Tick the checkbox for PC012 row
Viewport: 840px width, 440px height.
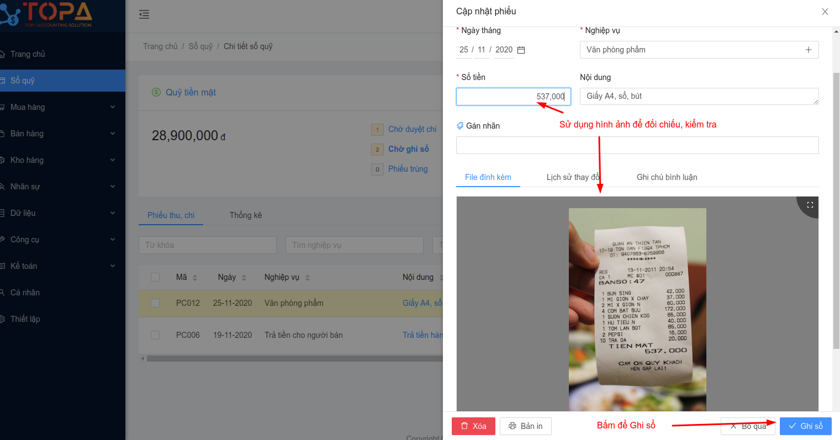click(155, 303)
